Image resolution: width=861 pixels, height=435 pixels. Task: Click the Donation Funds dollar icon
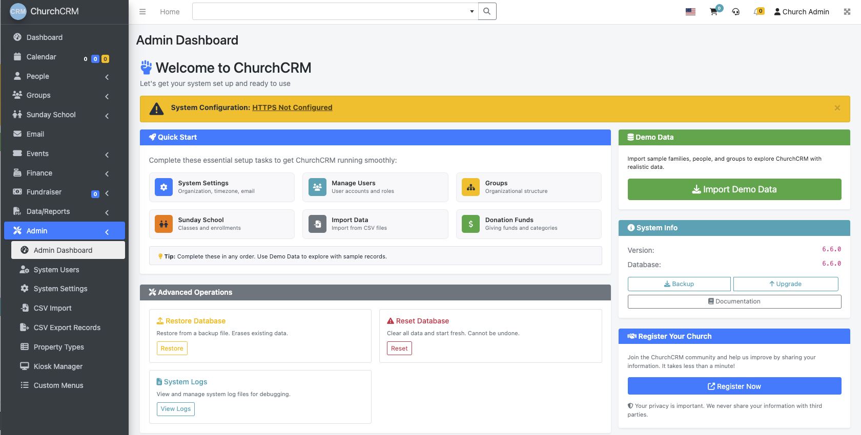pos(470,224)
